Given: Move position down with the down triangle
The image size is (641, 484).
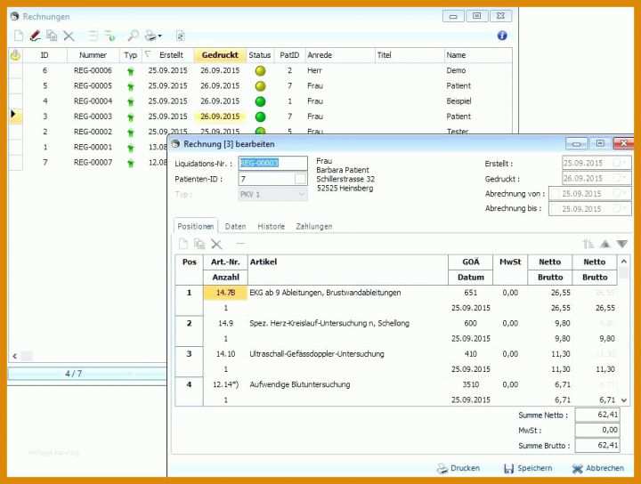Looking at the screenshot, I should click(x=621, y=245).
